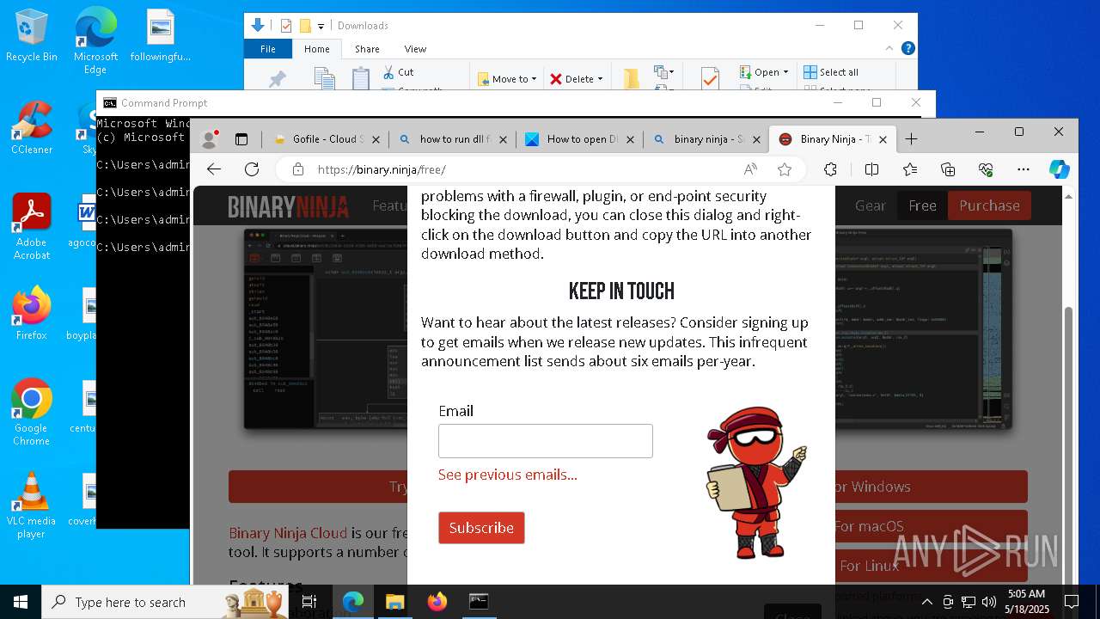This screenshot has height=619, width=1100.
Task: Collapse the Explorer ribbon chevron
Action: click(x=890, y=49)
